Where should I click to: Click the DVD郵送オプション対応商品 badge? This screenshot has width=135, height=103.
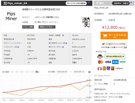point(114,44)
